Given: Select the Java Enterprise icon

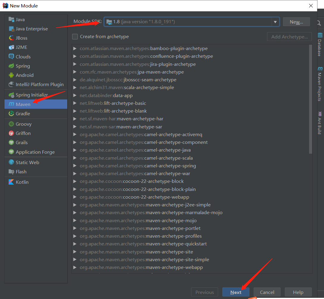Looking at the screenshot, I should click(x=11, y=29).
